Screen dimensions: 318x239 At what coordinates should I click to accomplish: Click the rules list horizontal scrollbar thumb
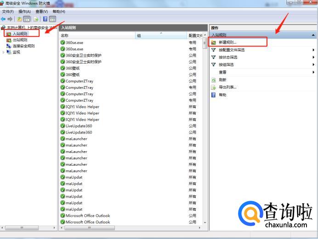(90, 228)
